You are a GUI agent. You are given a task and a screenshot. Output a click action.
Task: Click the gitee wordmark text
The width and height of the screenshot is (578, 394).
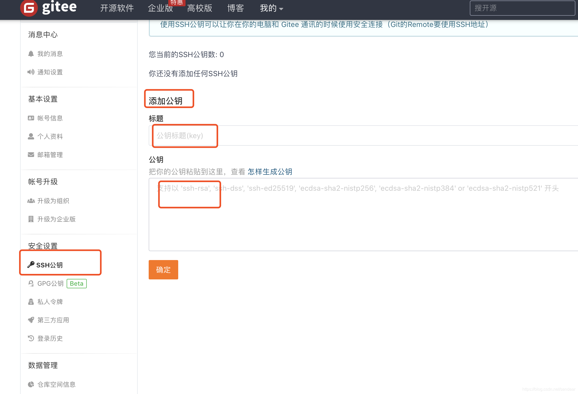[x=59, y=7]
